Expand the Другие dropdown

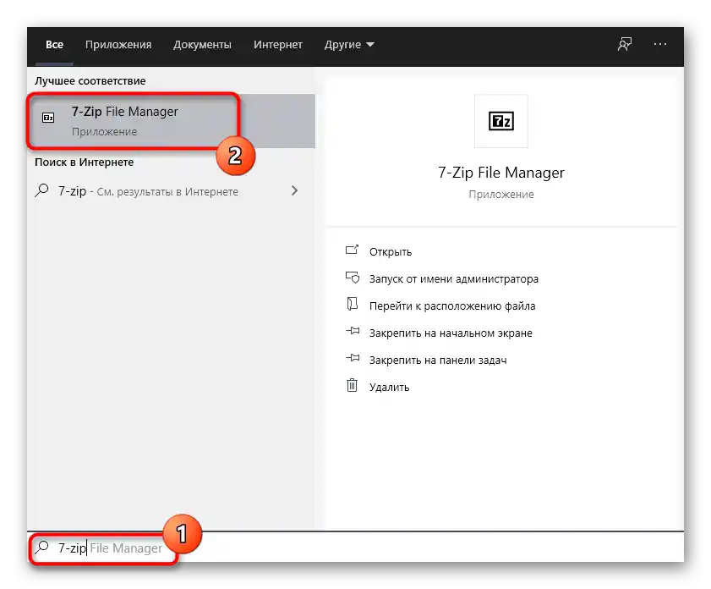pos(349,45)
